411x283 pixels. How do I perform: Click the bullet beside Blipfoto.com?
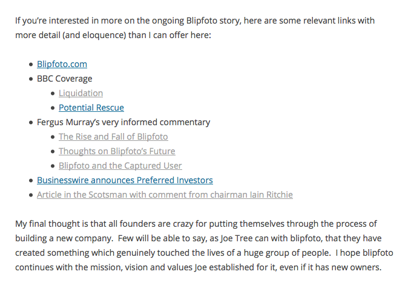[x=31, y=65]
